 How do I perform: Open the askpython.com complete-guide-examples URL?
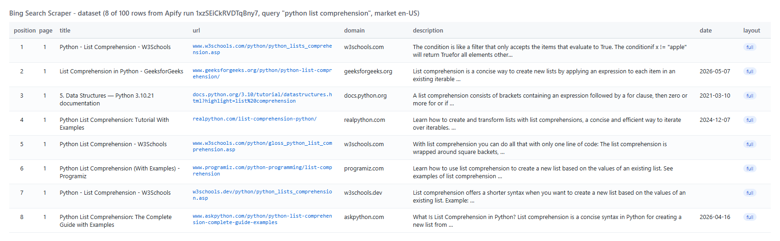262,219
